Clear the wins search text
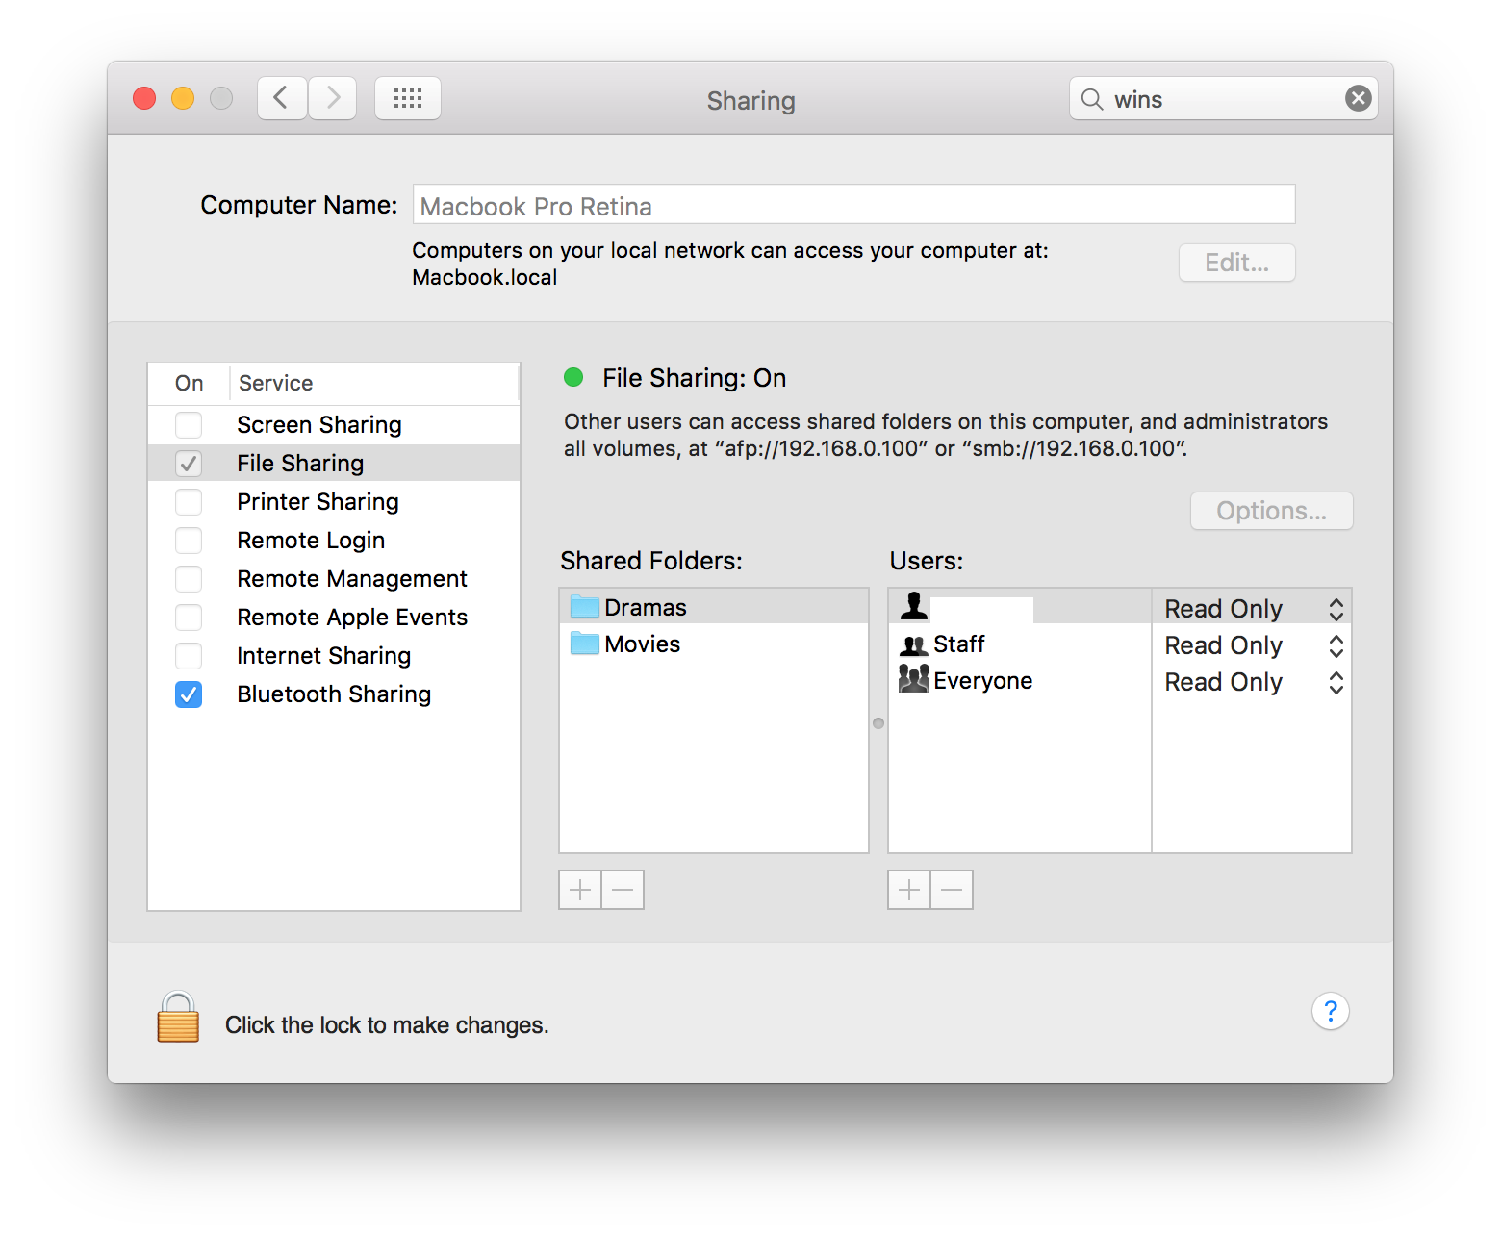The image size is (1501, 1237). coord(1358,98)
